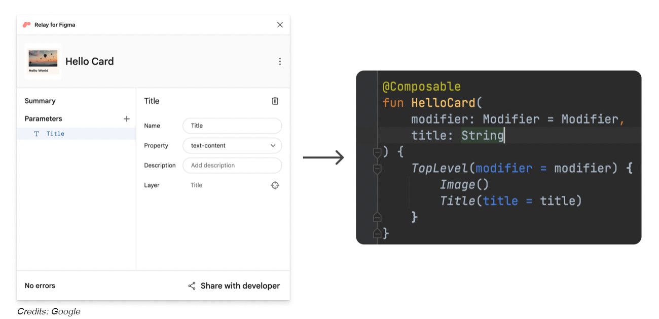Screen dimensions: 659x319
Task: Click the Hello Card preview thumbnail
Action: pyautogui.click(x=43, y=61)
